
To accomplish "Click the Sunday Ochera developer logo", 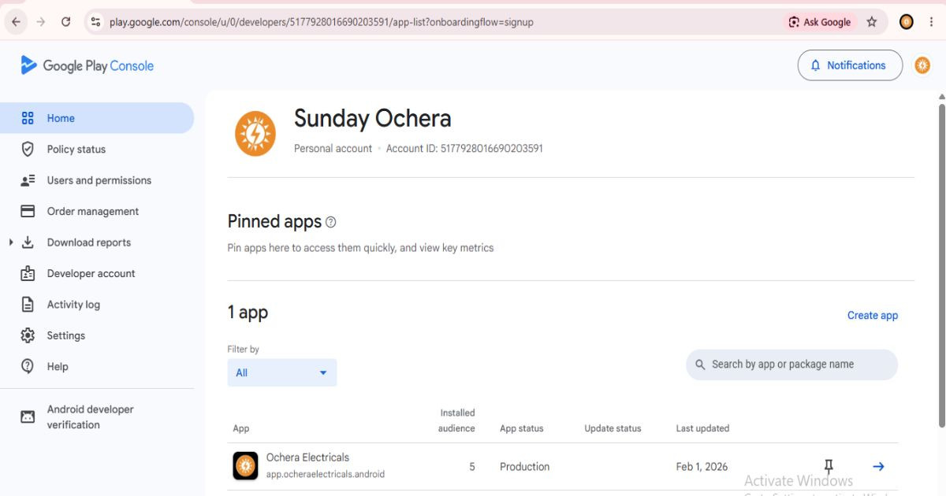I will click(255, 134).
